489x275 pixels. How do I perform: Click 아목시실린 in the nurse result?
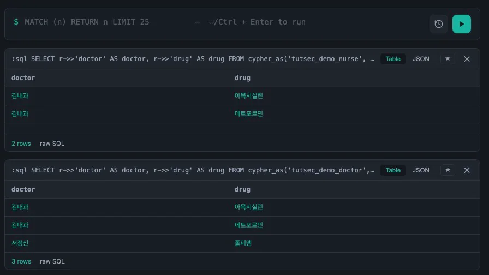(248, 95)
